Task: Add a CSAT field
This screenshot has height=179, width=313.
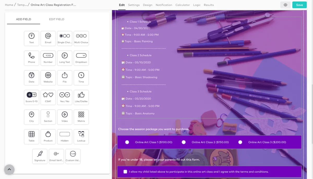Action: point(48,97)
